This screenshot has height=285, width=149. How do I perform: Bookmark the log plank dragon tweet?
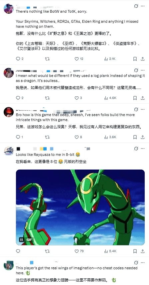tap(135, 98)
